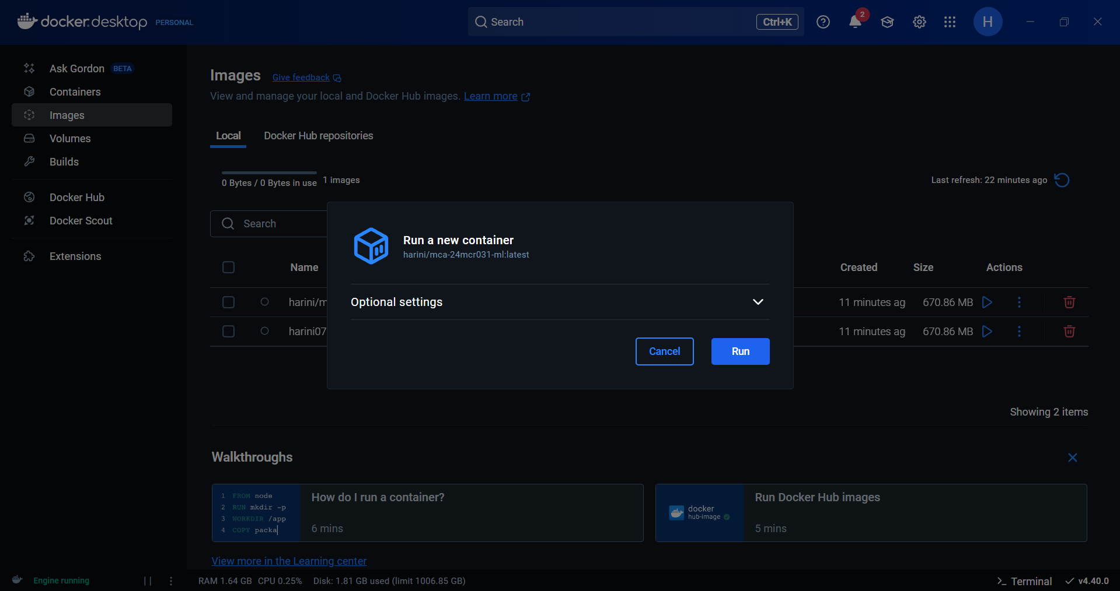Sort by Name column header
The image size is (1120, 591).
pos(304,268)
